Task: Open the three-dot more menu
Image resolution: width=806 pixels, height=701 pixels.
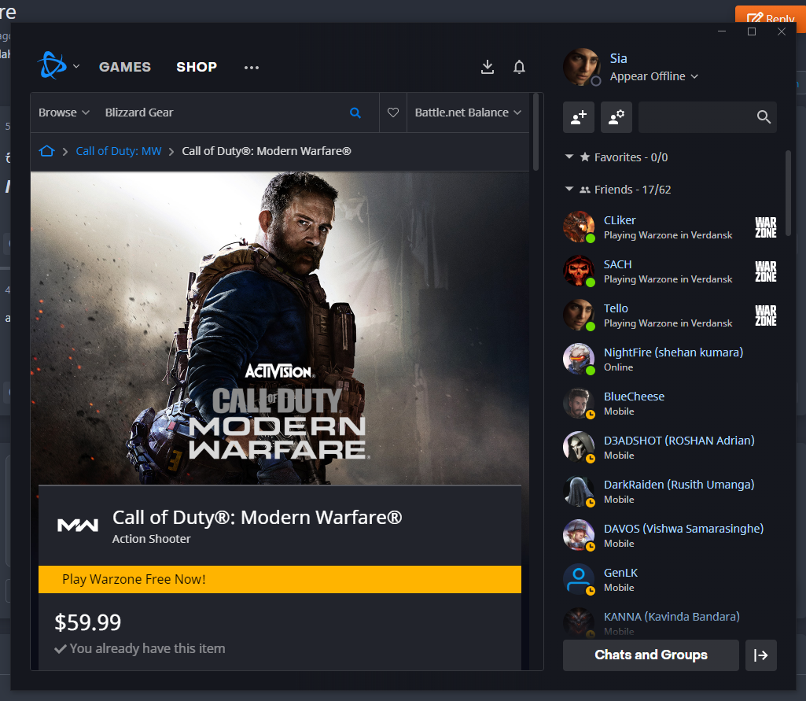Action: click(x=252, y=68)
